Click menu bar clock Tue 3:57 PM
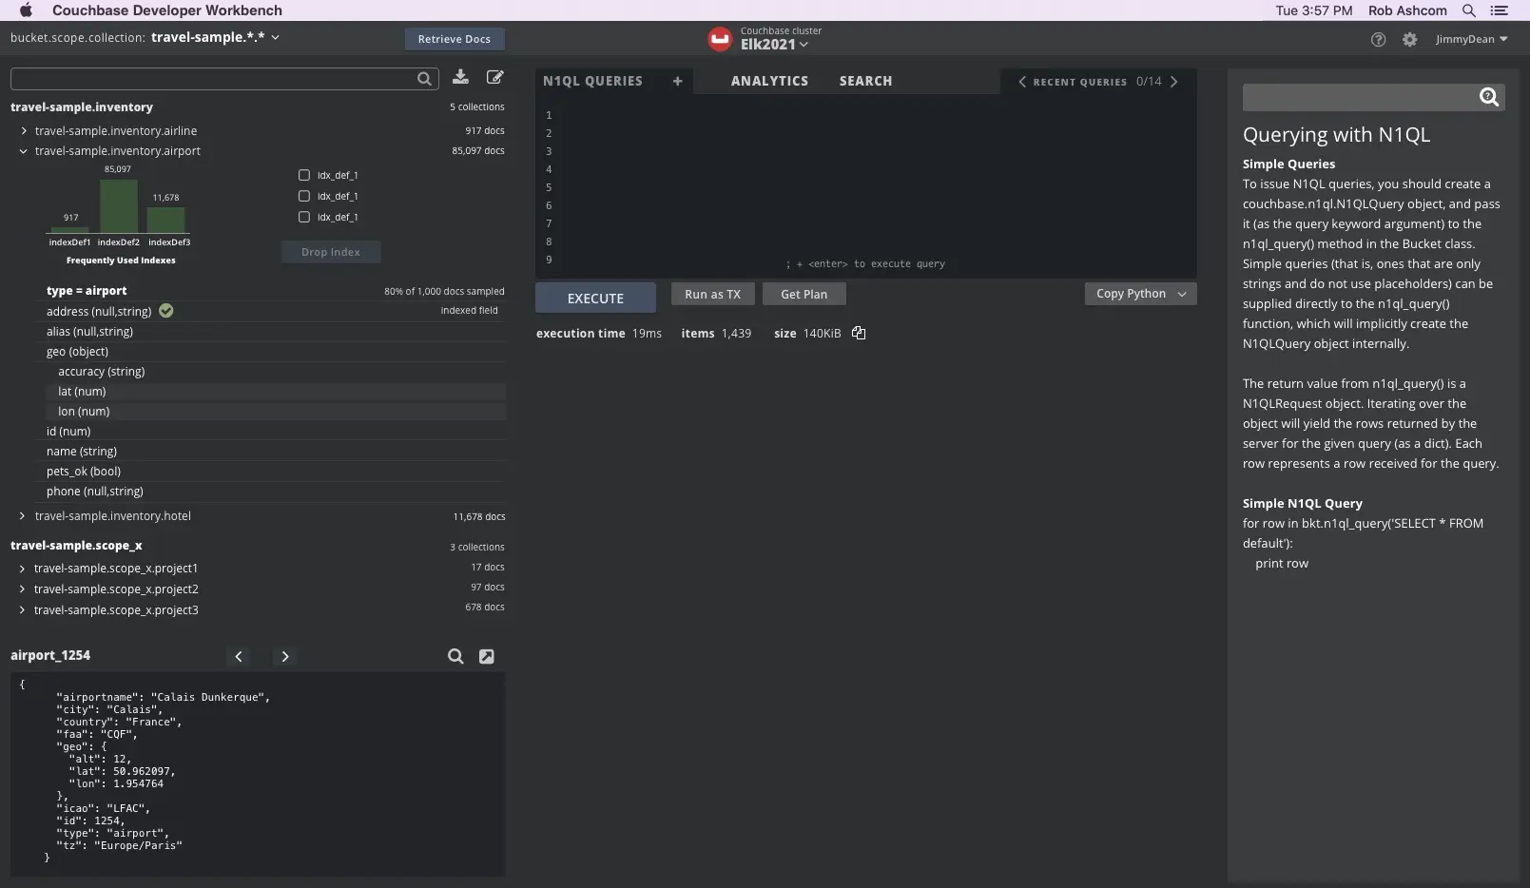1530x888 pixels. tap(1313, 10)
